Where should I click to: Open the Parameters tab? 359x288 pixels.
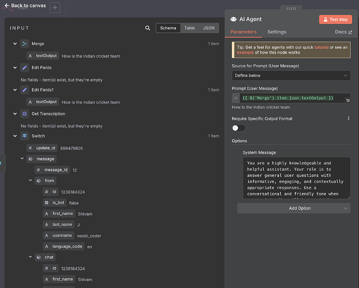(x=243, y=32)
